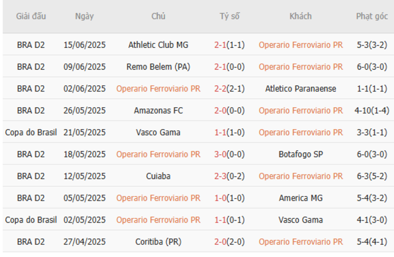Click the Cuiaba team name

pyautogui.click(x=158, y=176)
